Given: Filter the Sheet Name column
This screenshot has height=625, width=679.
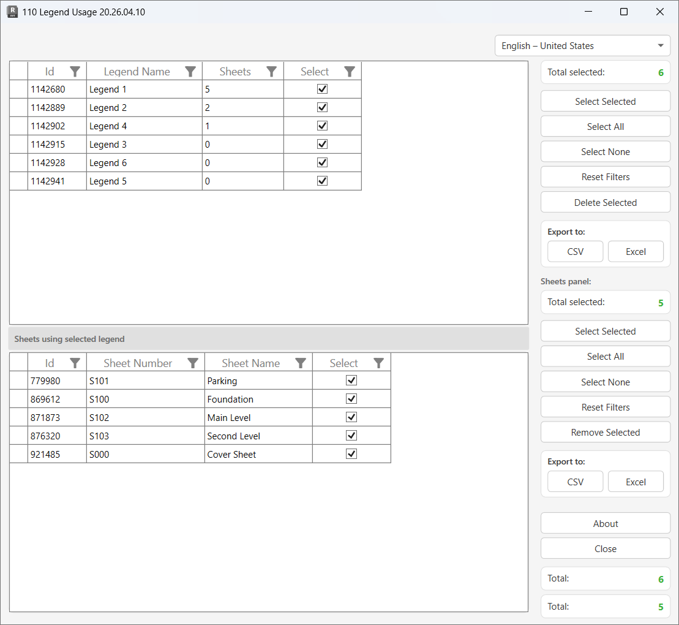Looking at the screenshot, I should (x=301, y=363).
